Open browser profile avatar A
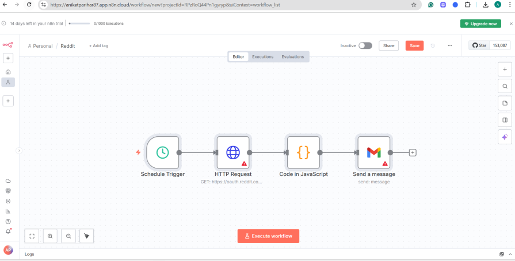The image size is (515, 261). point(498,5)
